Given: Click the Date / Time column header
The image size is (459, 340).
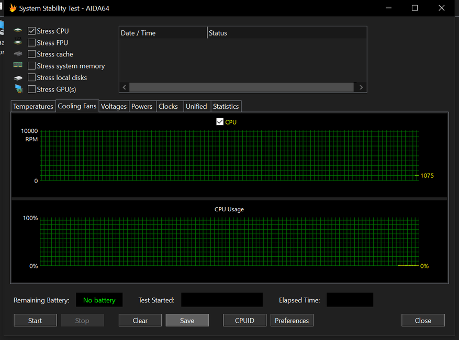Looking at the screenshot, I should tap(163, 33).
